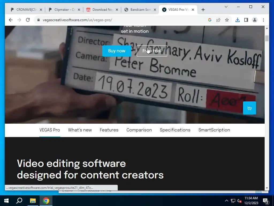The image size is (274, 206).
Task: Click the Buy now button
Action: pos(117,51)
